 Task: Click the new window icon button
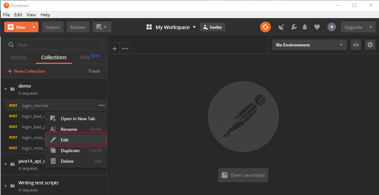(102, 27)
